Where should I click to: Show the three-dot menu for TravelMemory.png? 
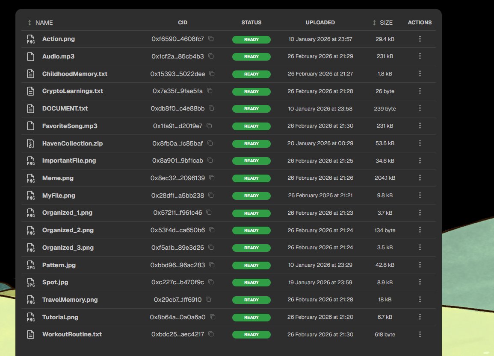tap(420, 299)
